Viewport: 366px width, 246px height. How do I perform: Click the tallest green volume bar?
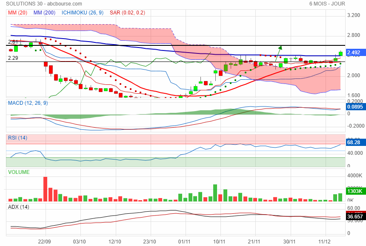click(215, 193)
